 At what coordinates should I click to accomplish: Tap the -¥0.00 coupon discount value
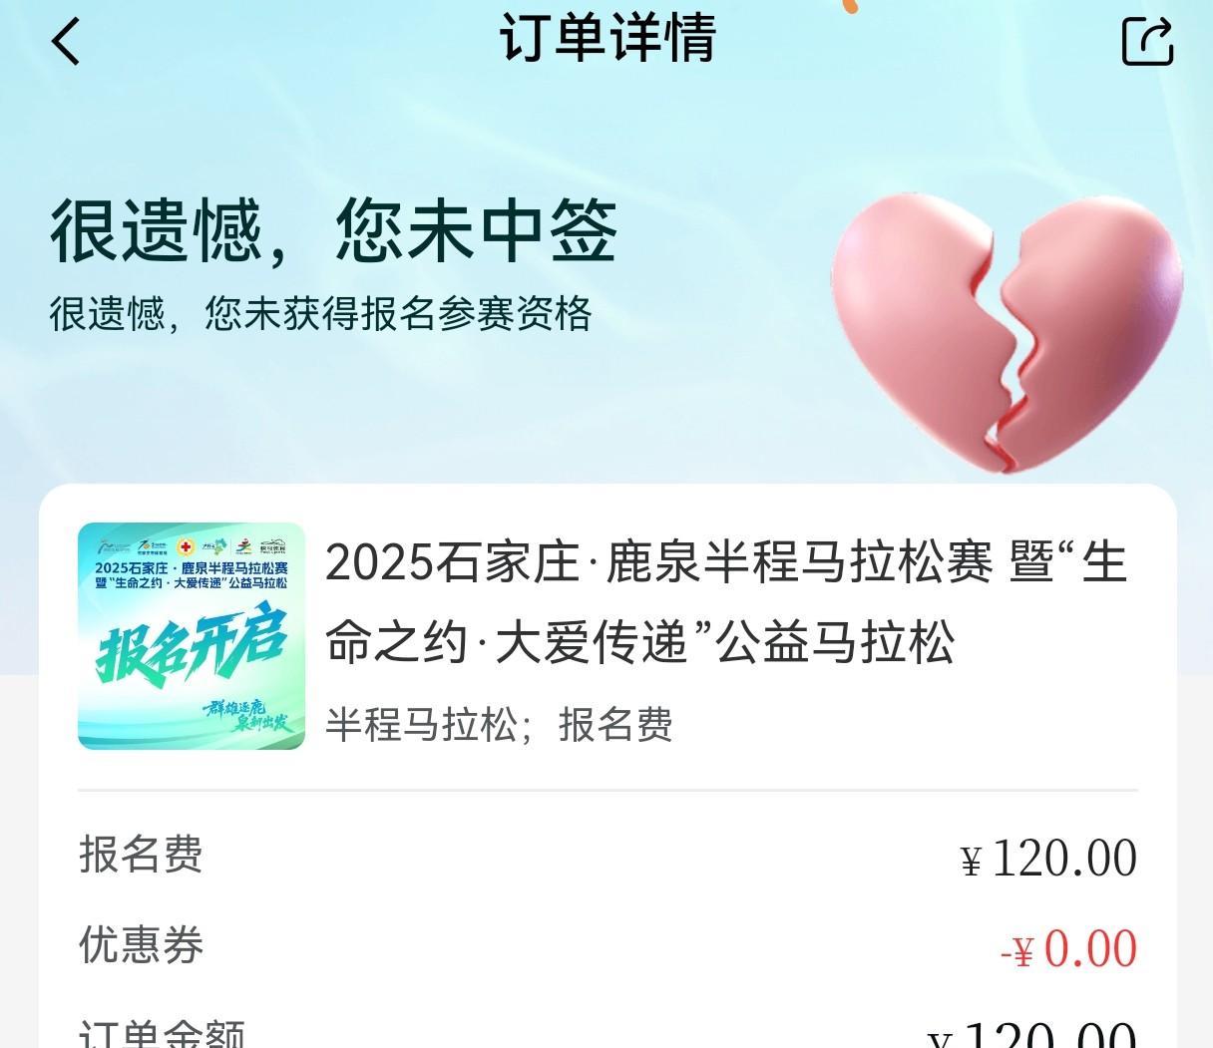pos(1068,949)
